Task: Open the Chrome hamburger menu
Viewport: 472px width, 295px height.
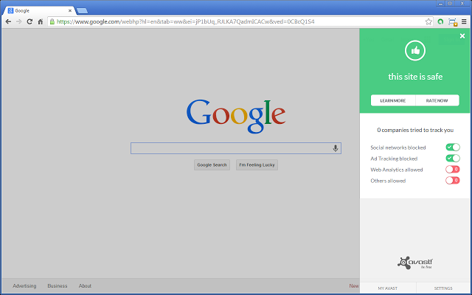Action: coord(464,21)
